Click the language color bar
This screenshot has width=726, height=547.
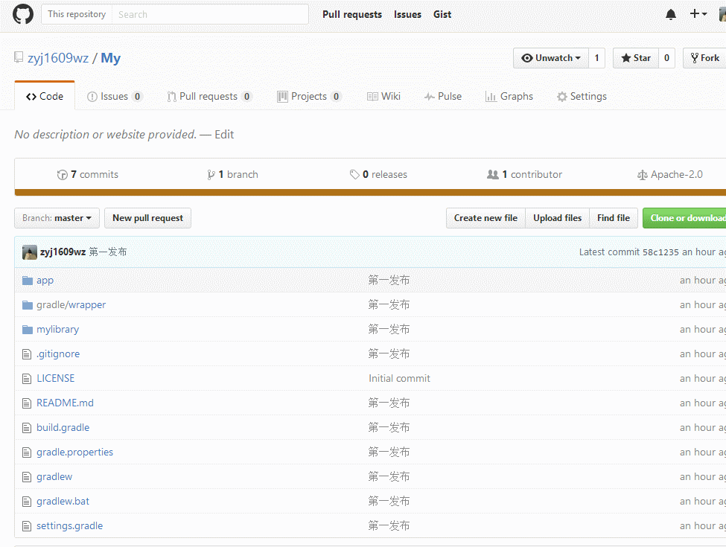point(370,193)
